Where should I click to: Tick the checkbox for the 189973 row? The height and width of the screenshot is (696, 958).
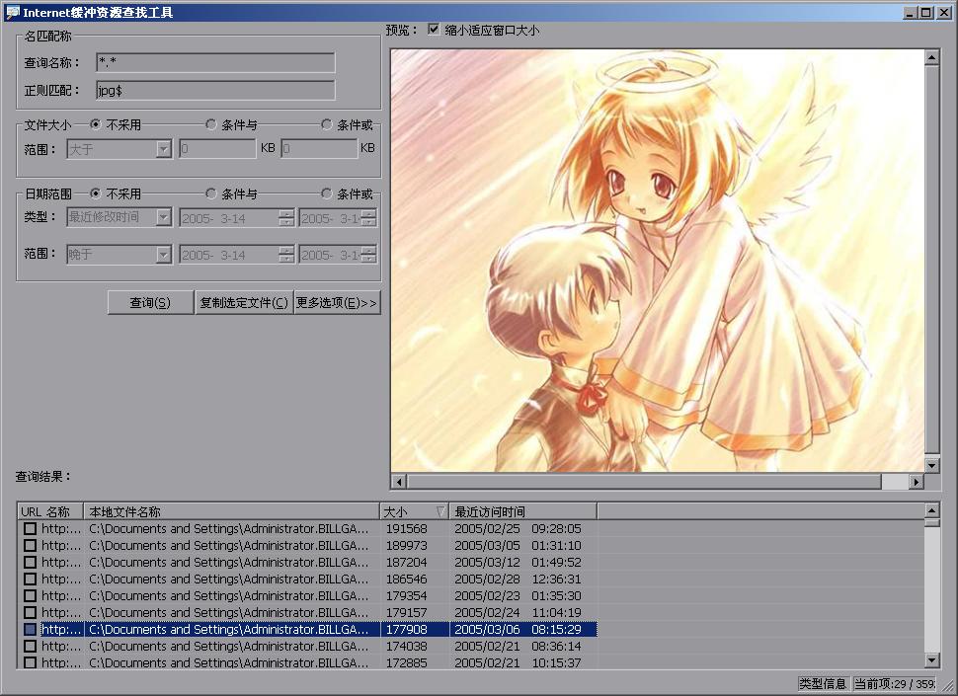pos(30,545)
